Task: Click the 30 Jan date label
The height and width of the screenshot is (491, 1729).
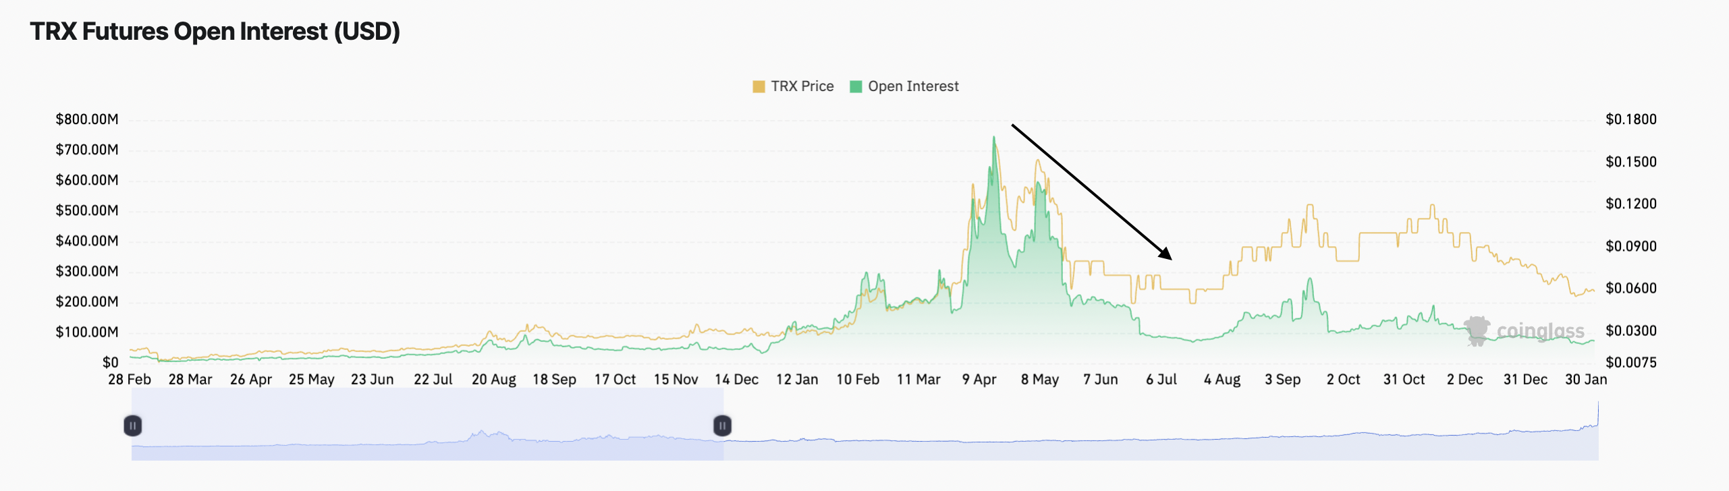Action: pyautogui.click(x=1586, y=380)
